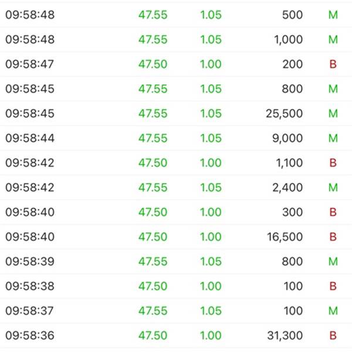Tap the 1.00 change value at 09:58:47

point(211,65)
